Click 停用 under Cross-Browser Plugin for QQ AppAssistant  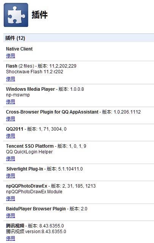[x=11, y=119]
